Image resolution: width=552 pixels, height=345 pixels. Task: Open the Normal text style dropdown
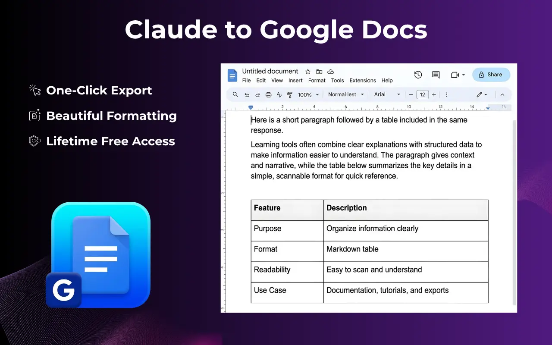[x=346, y=94]
